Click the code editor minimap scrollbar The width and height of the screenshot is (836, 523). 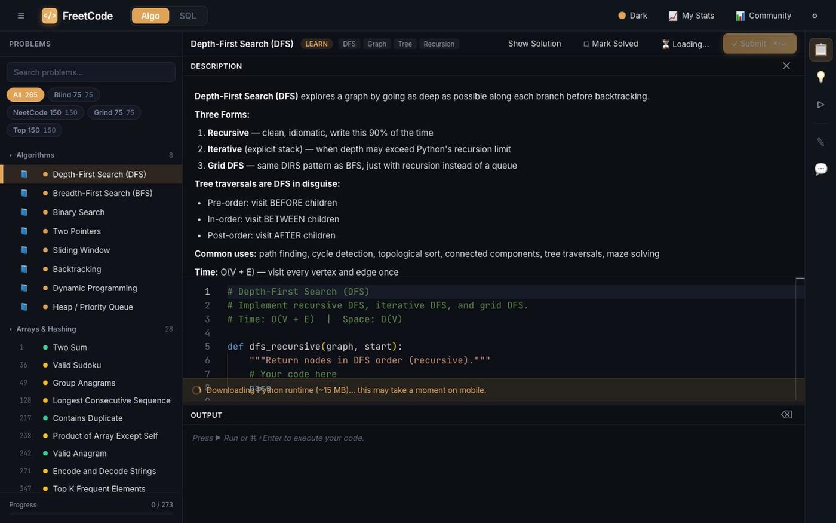pos(800,339)
